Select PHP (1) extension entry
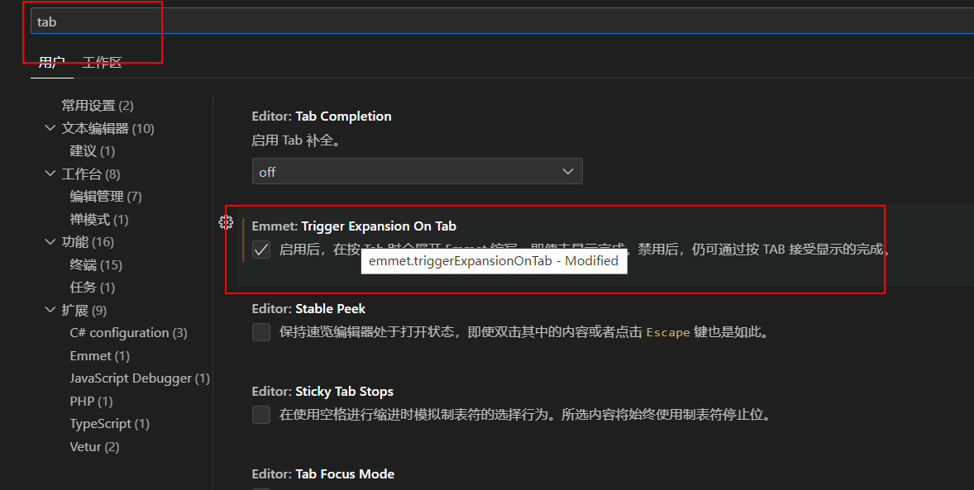Viewport: 974px width, 490px height. tap(91, 402)
